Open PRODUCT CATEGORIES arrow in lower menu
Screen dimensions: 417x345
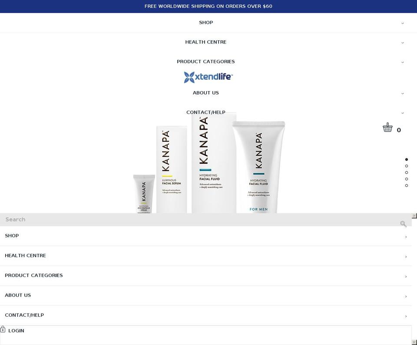pos(406,277)
